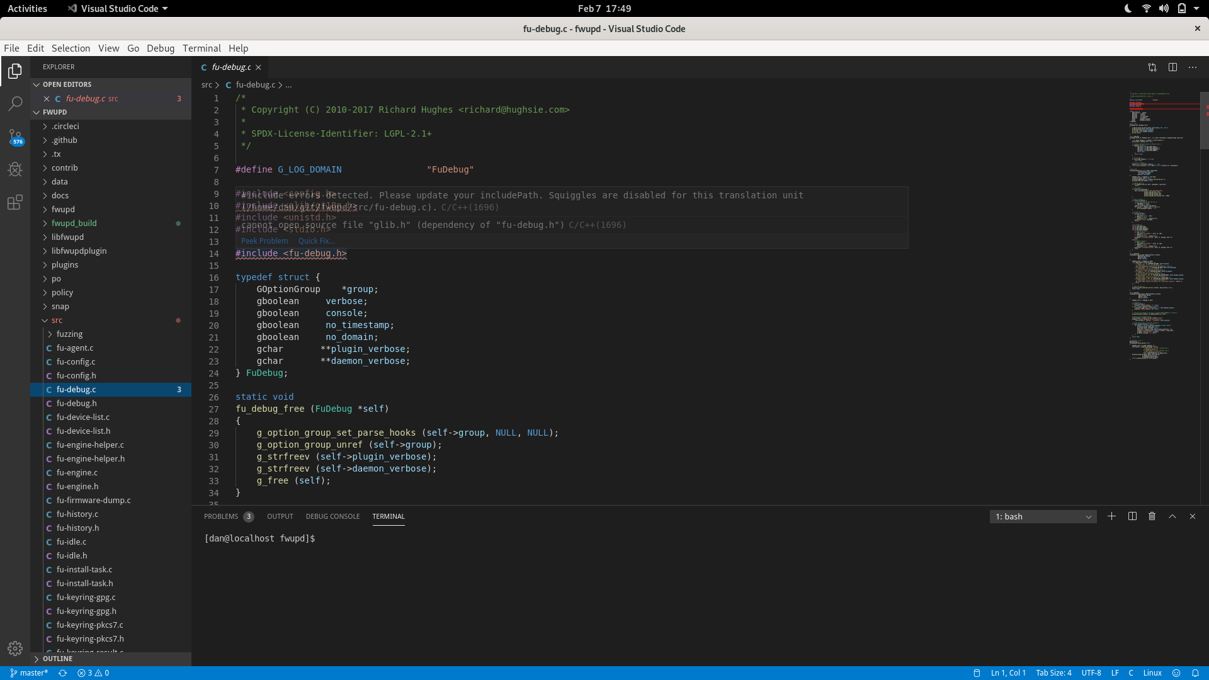
Task: Open the Extensions view in activity bar
Action: (15, 202)
